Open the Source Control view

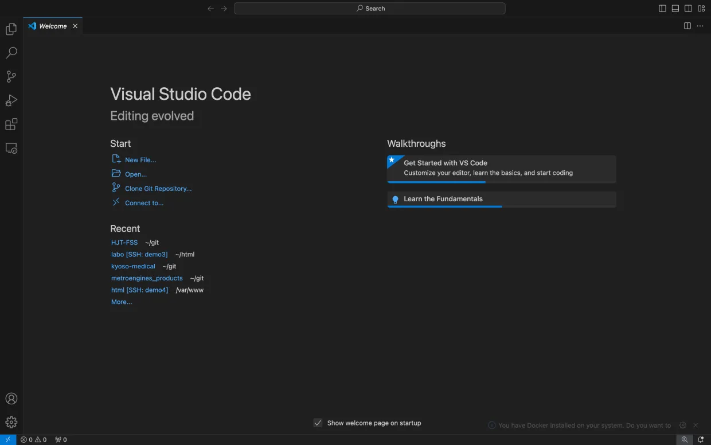11,76
